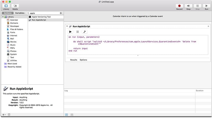Collapse the Run AppleScript action
This screenshot has width=212, height=118.
tap(67, 26)
